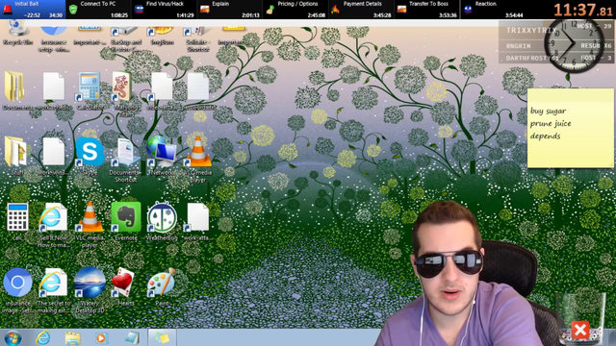Activate the Sticky Notes taskbar button
The image size is (616, 346).
coord(162,337)
